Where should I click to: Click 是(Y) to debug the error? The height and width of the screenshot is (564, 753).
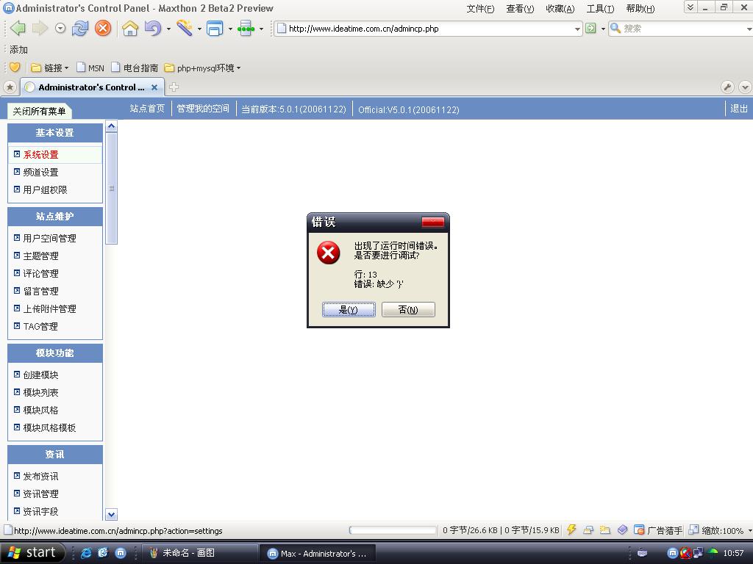[x=349, y=310]
